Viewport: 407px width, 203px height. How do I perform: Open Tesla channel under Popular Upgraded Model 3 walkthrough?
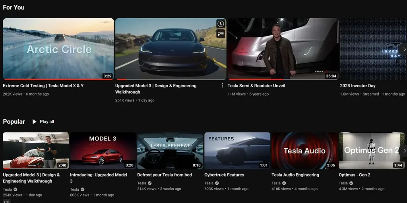(7, 189)
